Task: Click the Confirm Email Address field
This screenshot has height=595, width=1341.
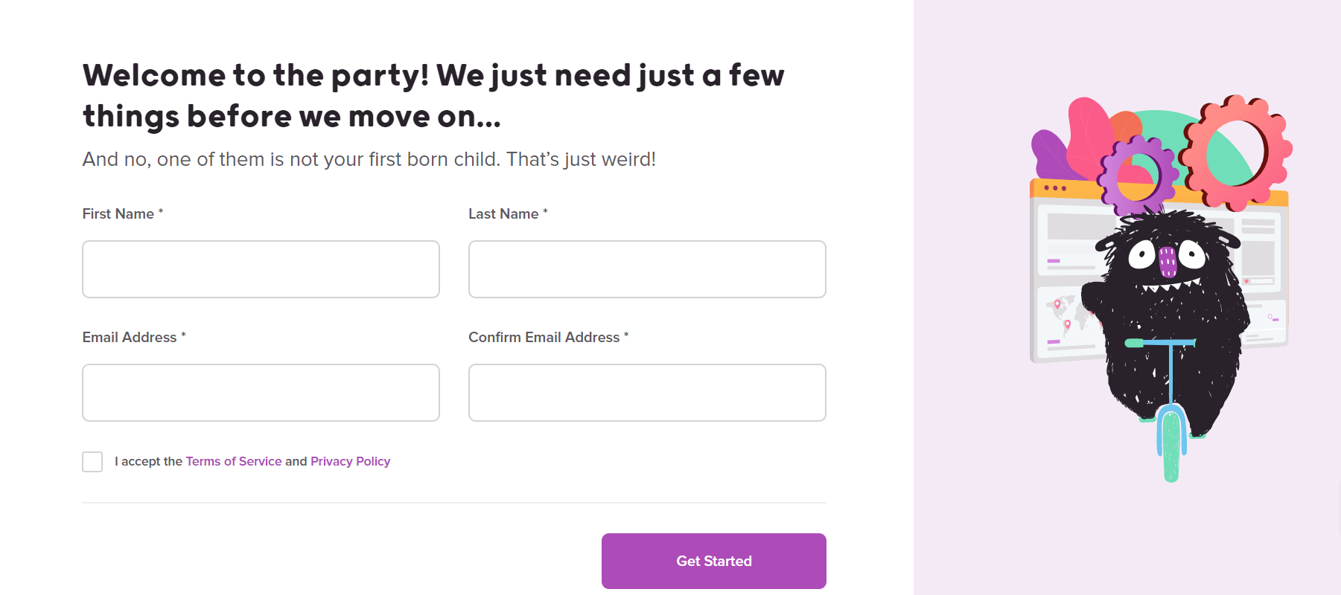Action: tap(647, 393)
